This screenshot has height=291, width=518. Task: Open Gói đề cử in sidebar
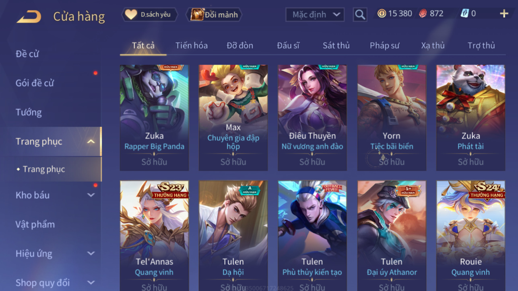(35, 83)
